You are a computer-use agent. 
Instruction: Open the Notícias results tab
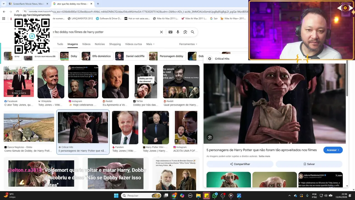pyautogui.click(x=100, y=44)
